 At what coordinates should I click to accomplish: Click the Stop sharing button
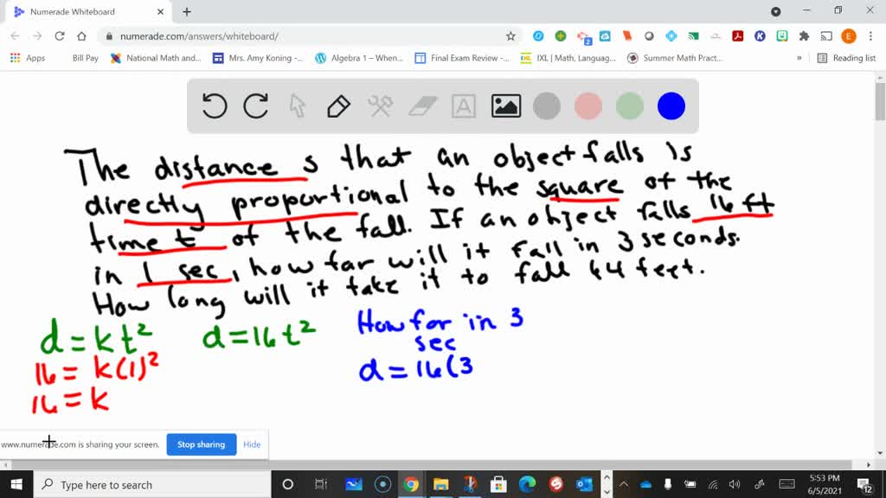point(201,444)
